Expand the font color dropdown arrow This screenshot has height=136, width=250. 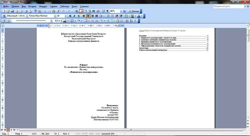(x=142, y=16)
